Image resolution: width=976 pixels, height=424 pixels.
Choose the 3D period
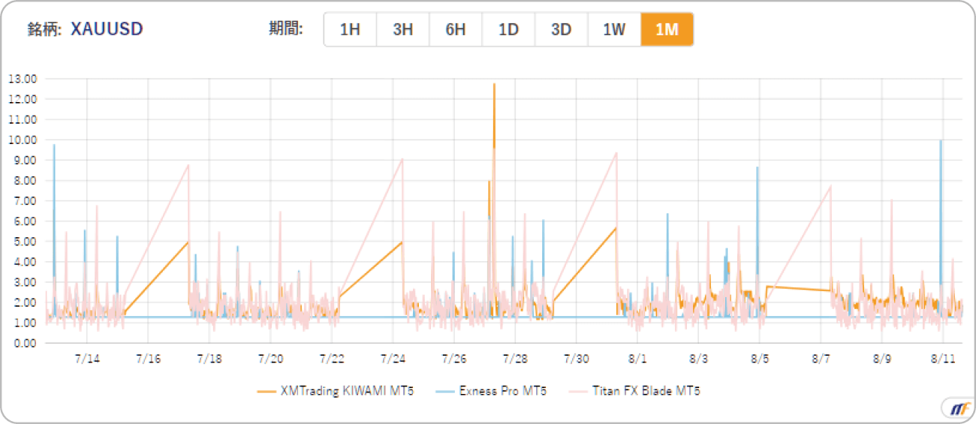point(561,30)
